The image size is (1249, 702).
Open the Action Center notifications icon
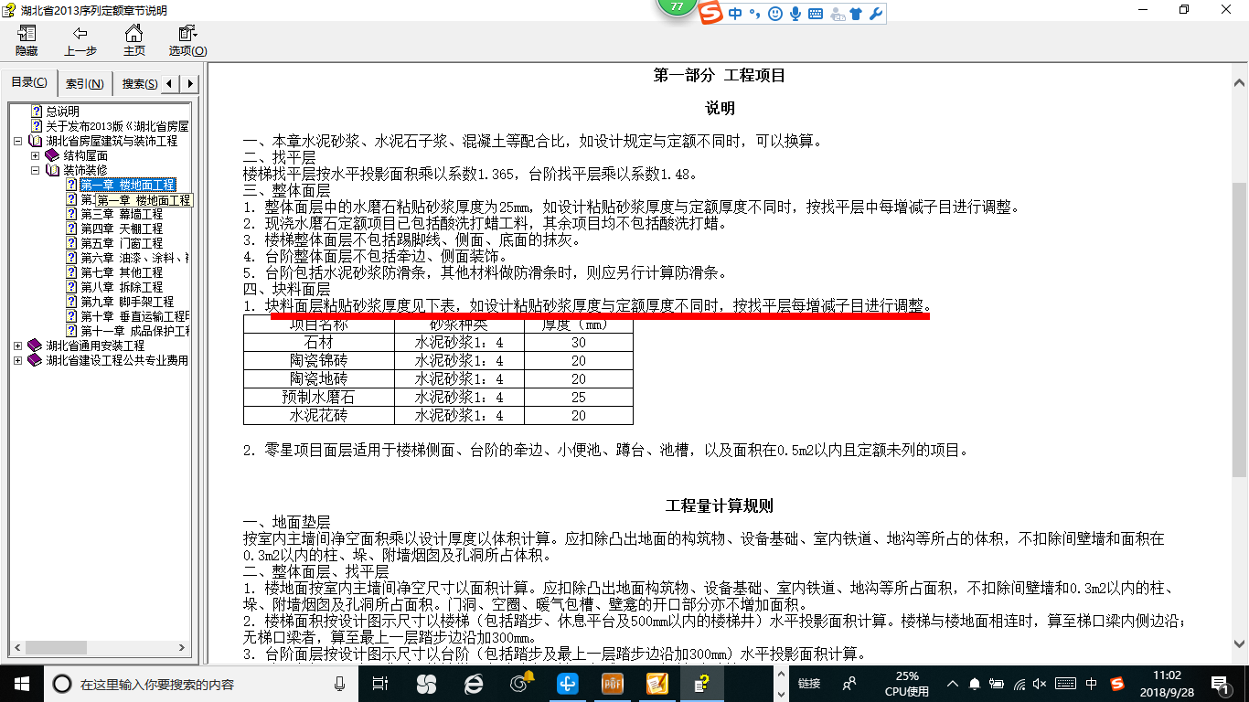tap(1219, 683)
